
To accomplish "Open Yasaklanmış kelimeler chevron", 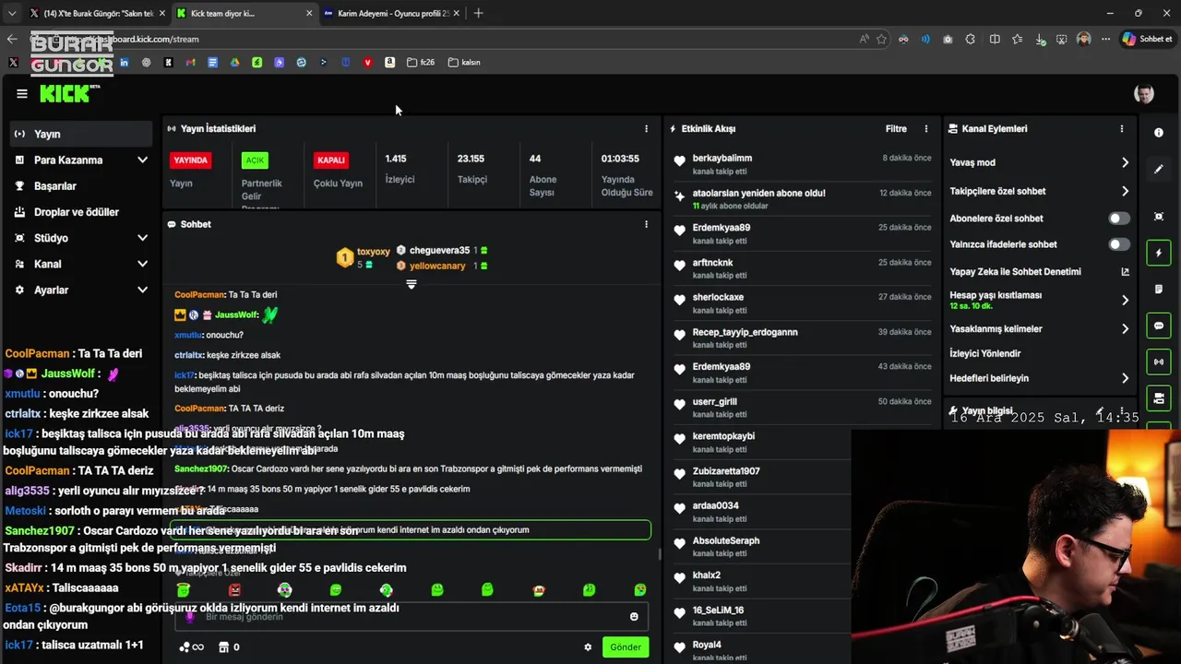I will tap(1125, 328).
